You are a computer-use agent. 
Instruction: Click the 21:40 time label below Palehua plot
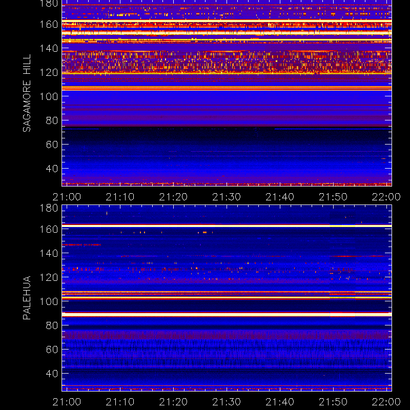[x=280, y=402]
